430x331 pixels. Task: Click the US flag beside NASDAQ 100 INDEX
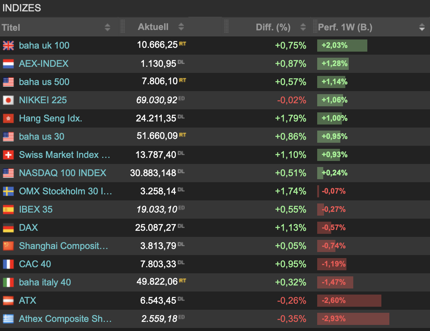[8, 173]
